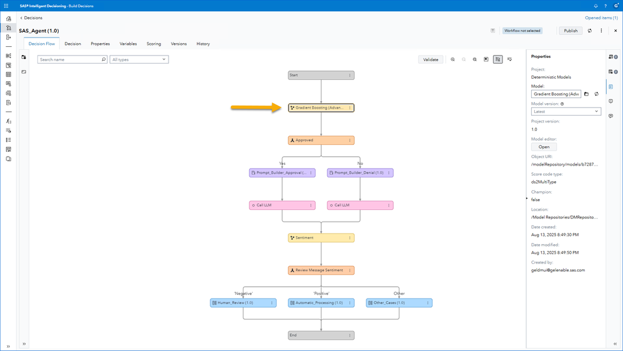Refresh the model with sync icon
623x351 pixels.
(596, 94)
